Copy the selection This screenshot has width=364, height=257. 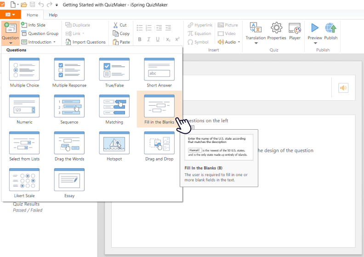[x=121, y=34]
